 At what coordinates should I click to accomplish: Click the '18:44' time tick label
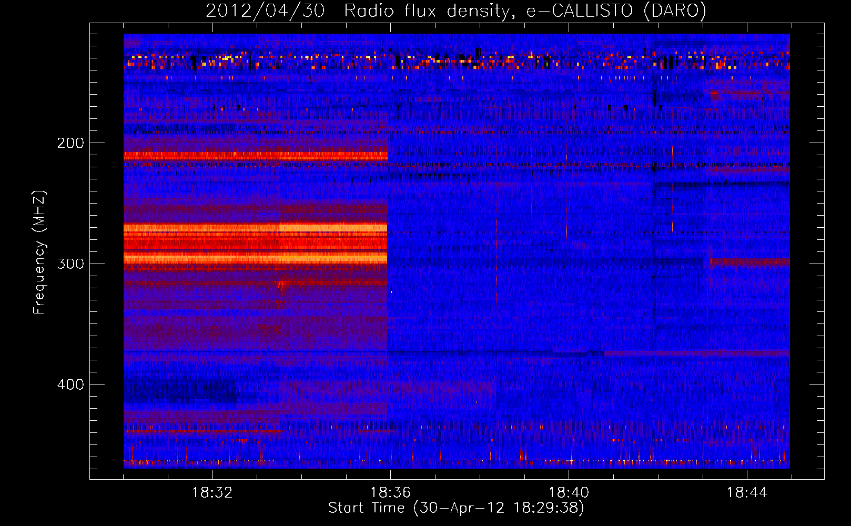(x=747, y=493)
